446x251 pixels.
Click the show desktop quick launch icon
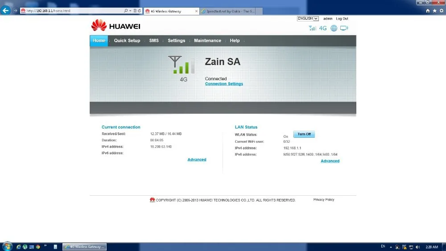(32, 247)
